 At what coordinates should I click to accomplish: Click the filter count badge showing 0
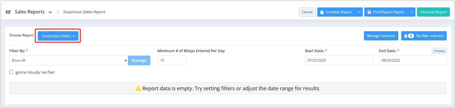(x=411, y=36)
